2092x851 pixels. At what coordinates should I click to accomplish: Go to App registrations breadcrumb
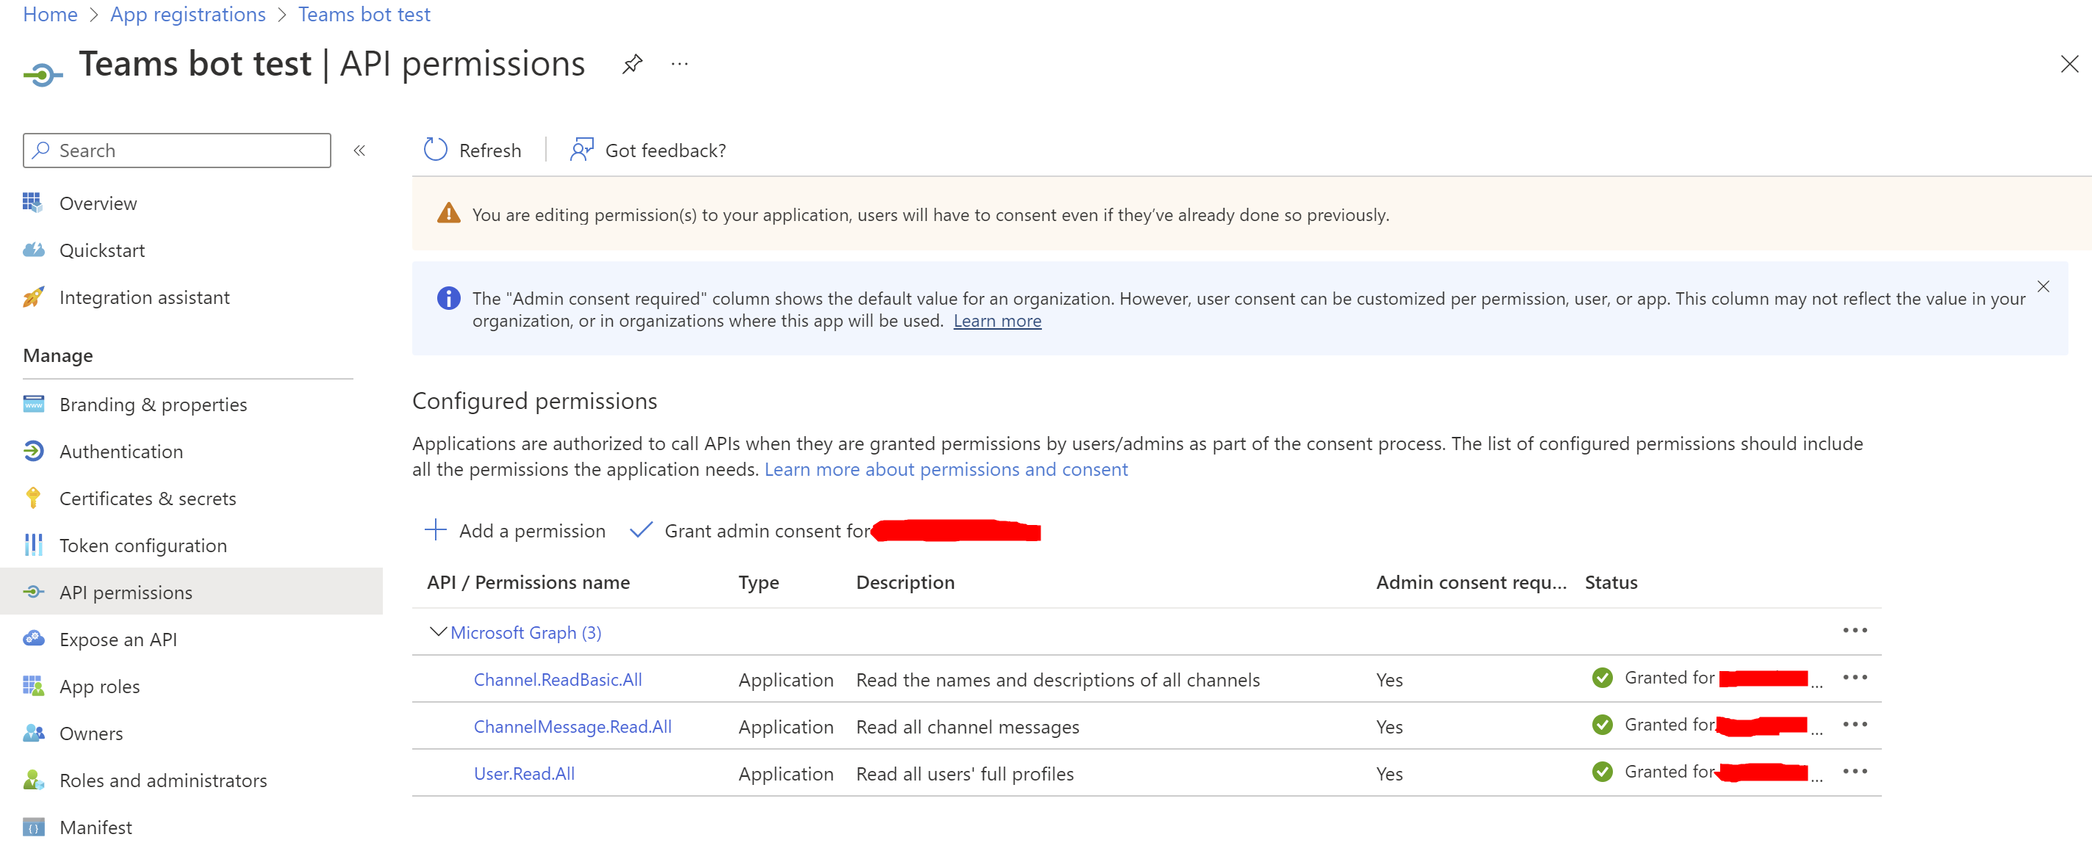(187, 15)
